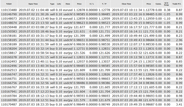The height and width of the screenshot is (107, 184).
Task: Click open time 2019.07.03 18:33:35
Action: [x=34, y=104]
